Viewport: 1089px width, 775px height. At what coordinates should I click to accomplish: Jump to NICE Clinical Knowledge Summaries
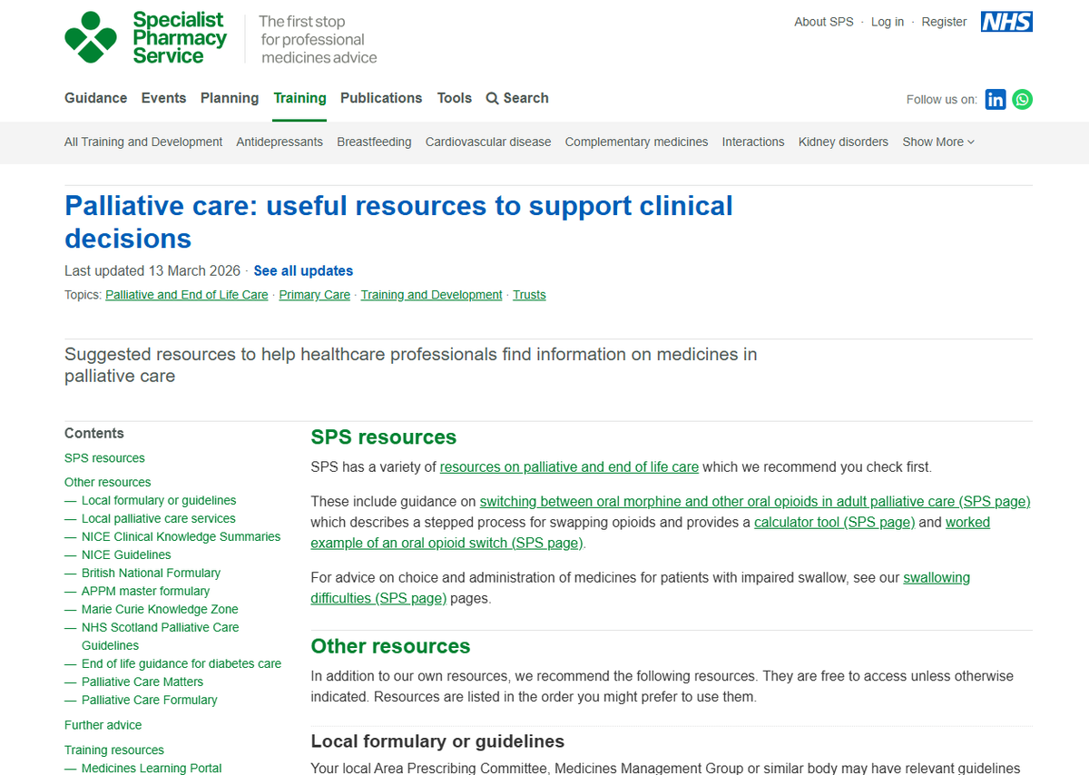click(x=181, y=536)
